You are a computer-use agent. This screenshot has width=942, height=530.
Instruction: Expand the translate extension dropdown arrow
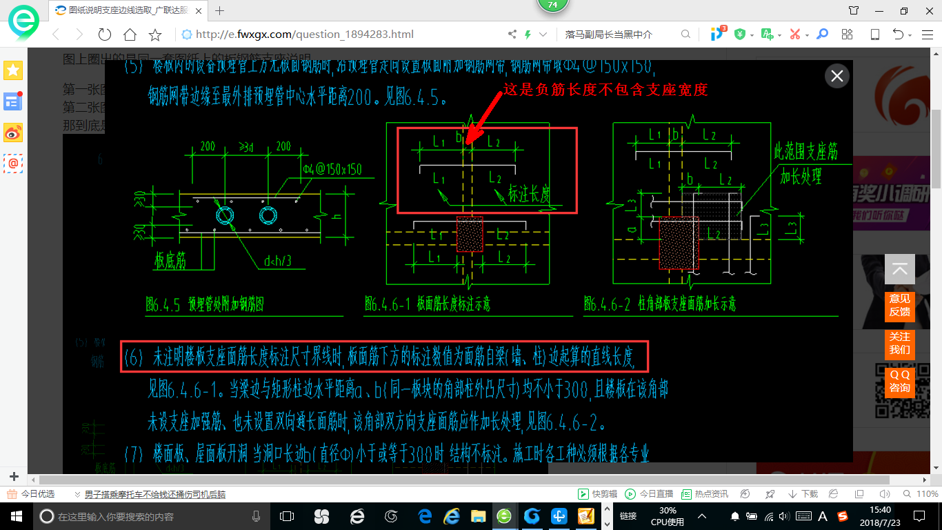click(779, 35)
